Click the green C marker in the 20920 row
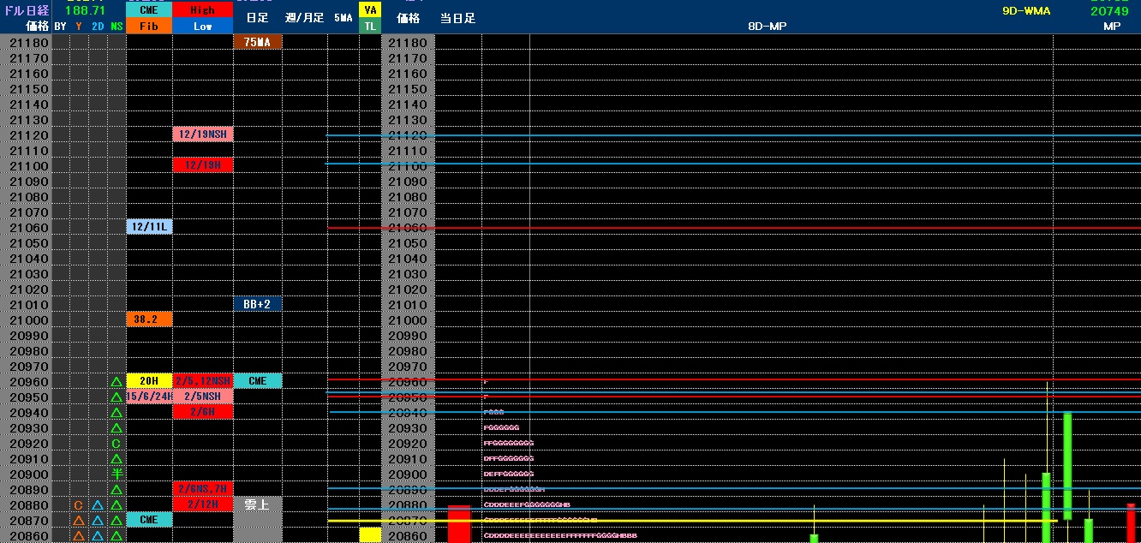 (x=116, y=443)
